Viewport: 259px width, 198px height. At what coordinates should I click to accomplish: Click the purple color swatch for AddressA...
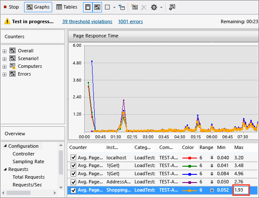point(190,183)
